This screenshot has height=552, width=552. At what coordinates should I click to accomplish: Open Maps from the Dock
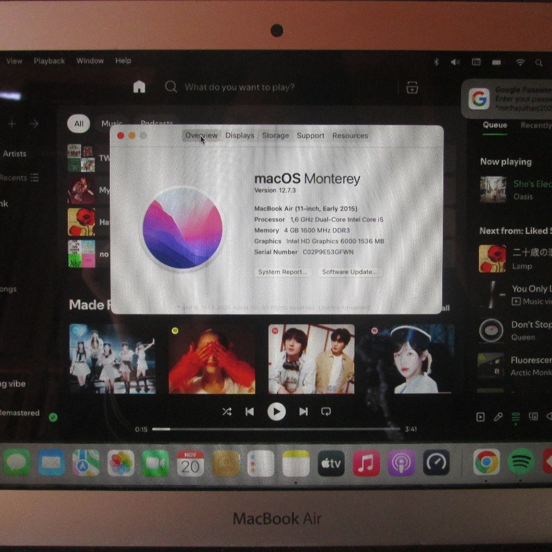pyautogui.click(x=86, y=462)
